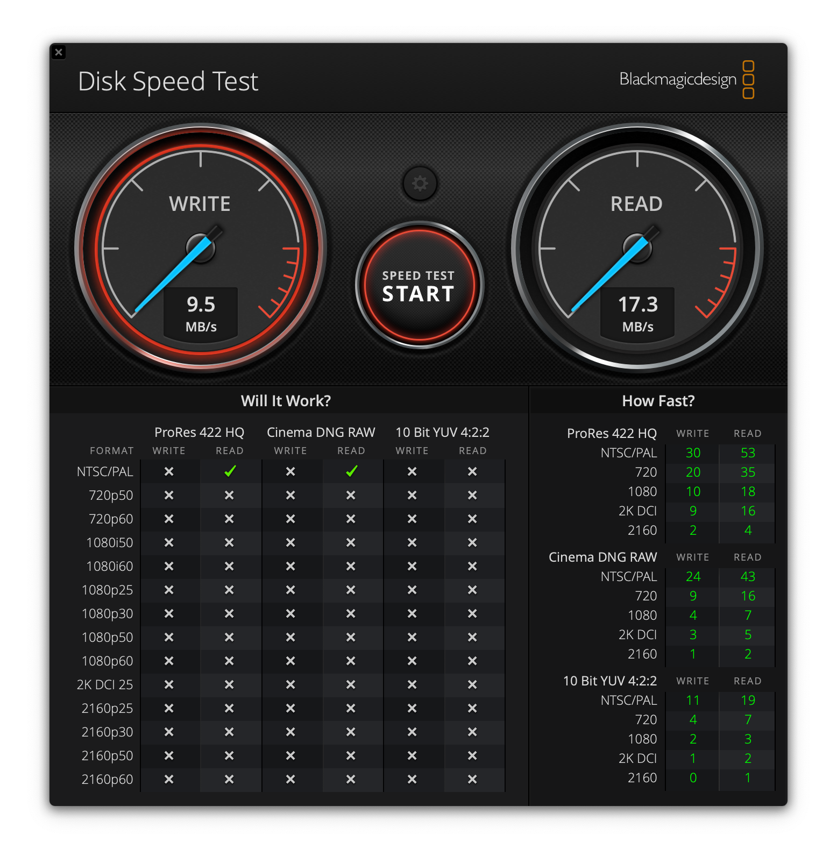Viewport: 837px width, 863px height.
Task: Click X mark for 10 Bit YUV 2160p50 read
Action: click(472, 755)
